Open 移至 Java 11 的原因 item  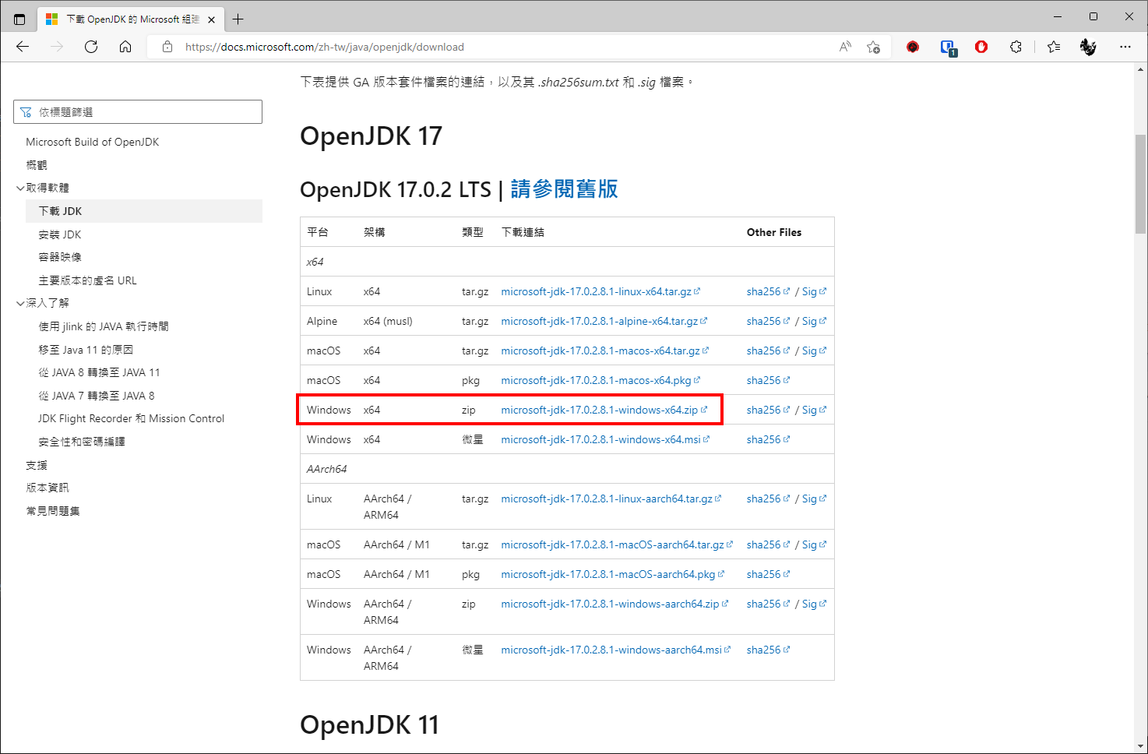86,350
